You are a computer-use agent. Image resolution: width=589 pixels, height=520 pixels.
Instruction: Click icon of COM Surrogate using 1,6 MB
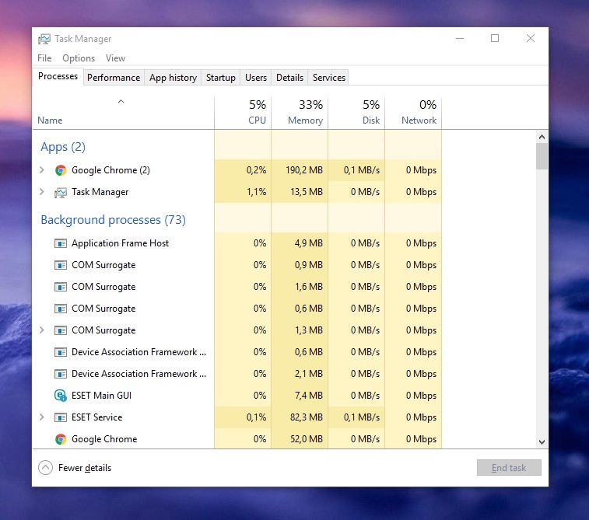(x=61, y=287)
